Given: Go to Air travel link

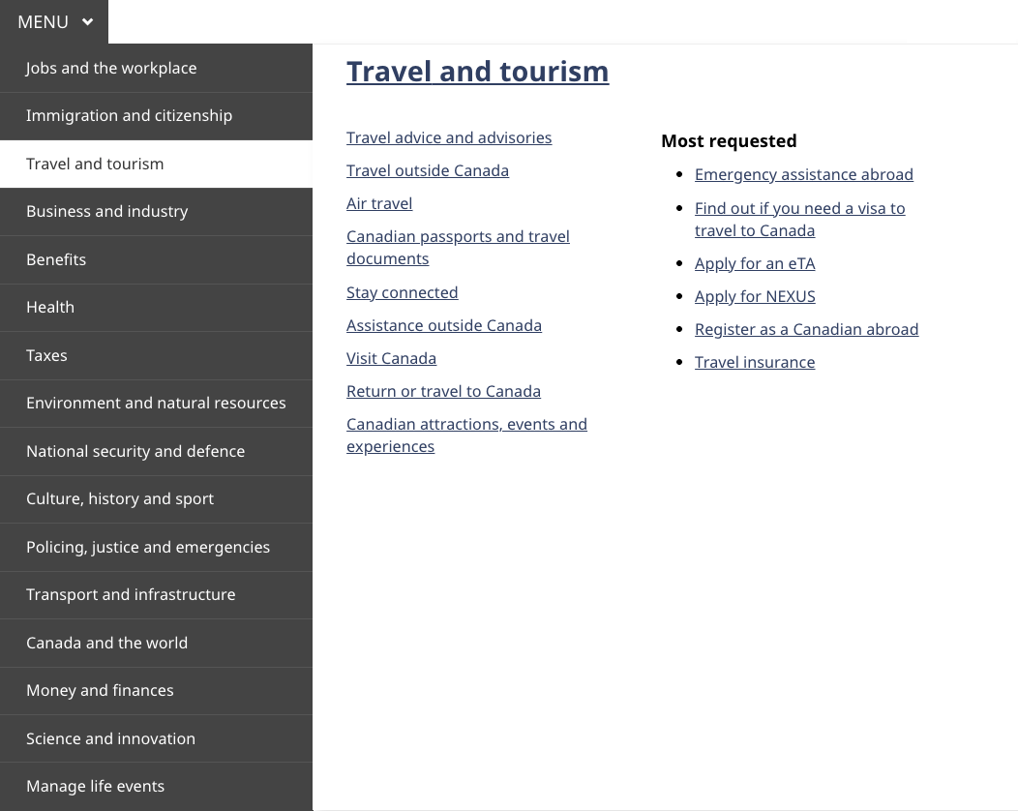Looking at the screenshot, I should coord(379,204).
